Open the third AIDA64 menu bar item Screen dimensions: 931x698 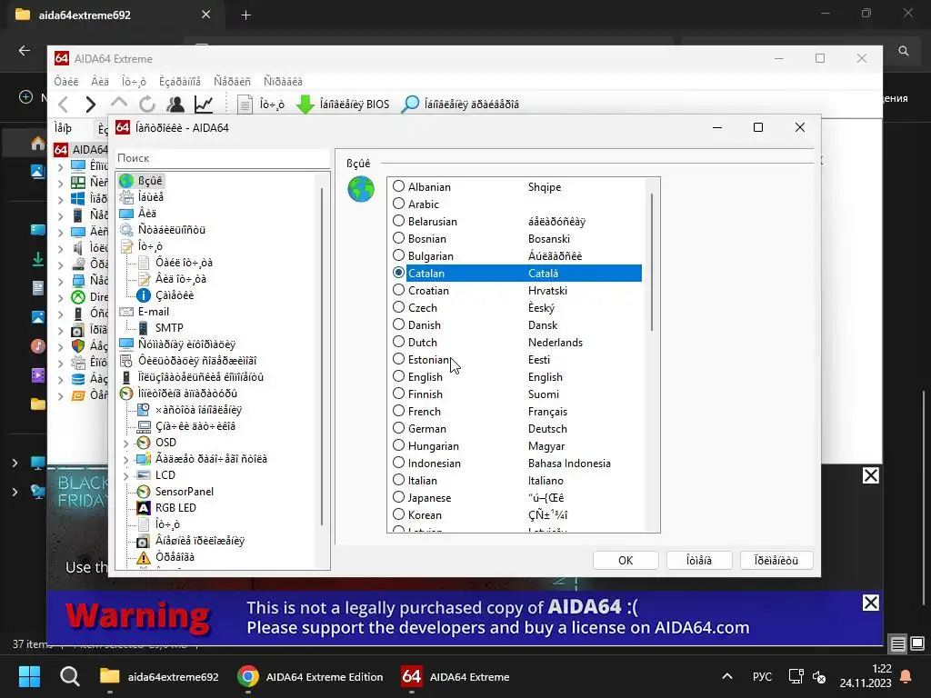134,81
